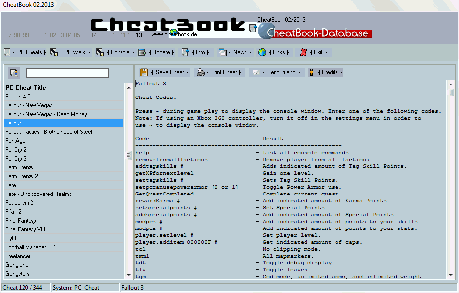Select Freelancer in the list

coord(64,256)
